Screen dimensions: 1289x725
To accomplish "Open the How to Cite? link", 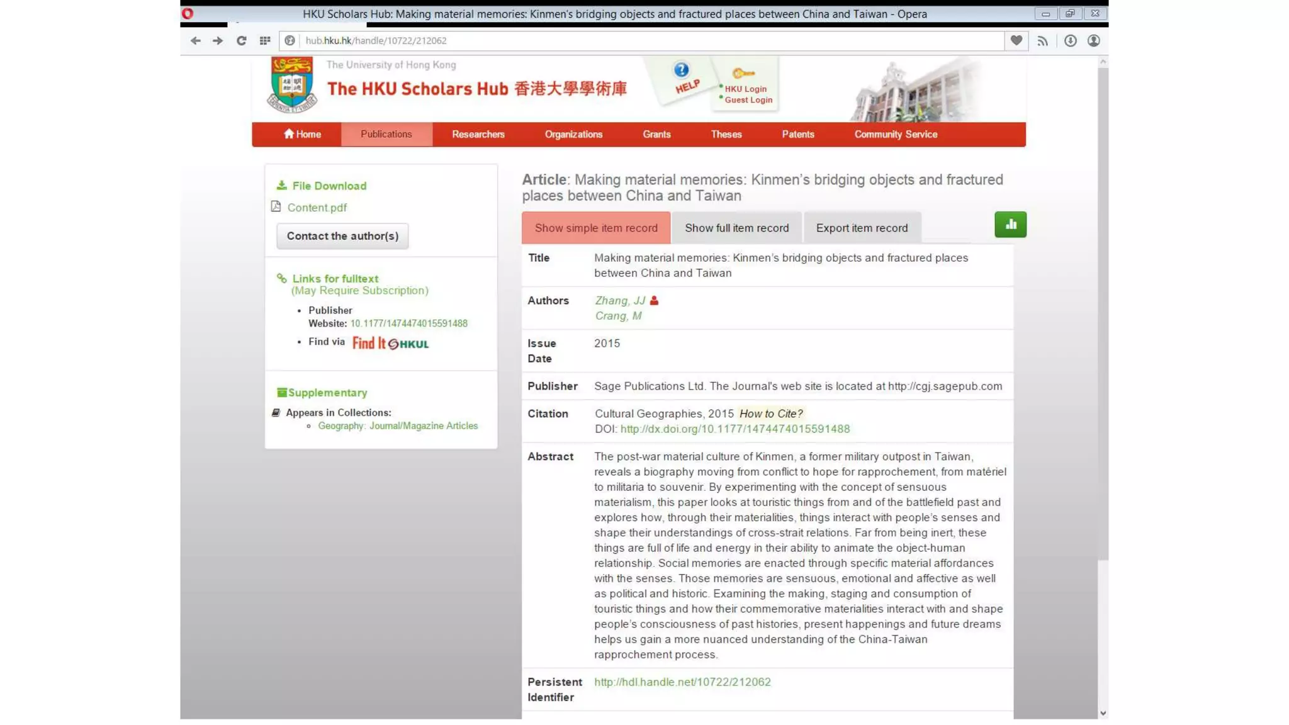I will (771, 413).
